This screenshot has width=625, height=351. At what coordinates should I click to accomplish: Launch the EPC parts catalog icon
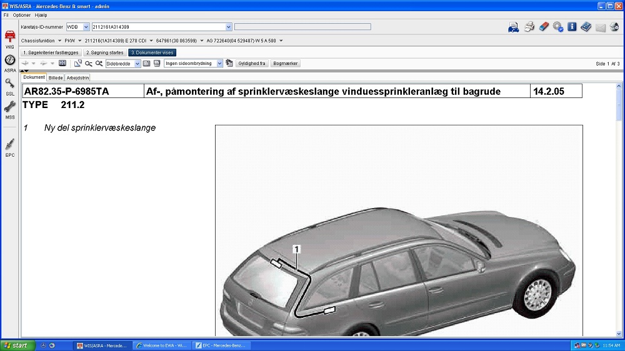click(x=10, y=148)
